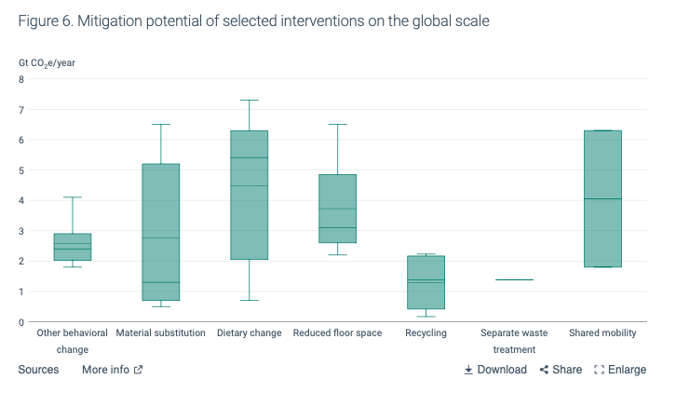Click the Dietary change axis label
The width and height of the screenshot is (676, 393).
[249, 332]
